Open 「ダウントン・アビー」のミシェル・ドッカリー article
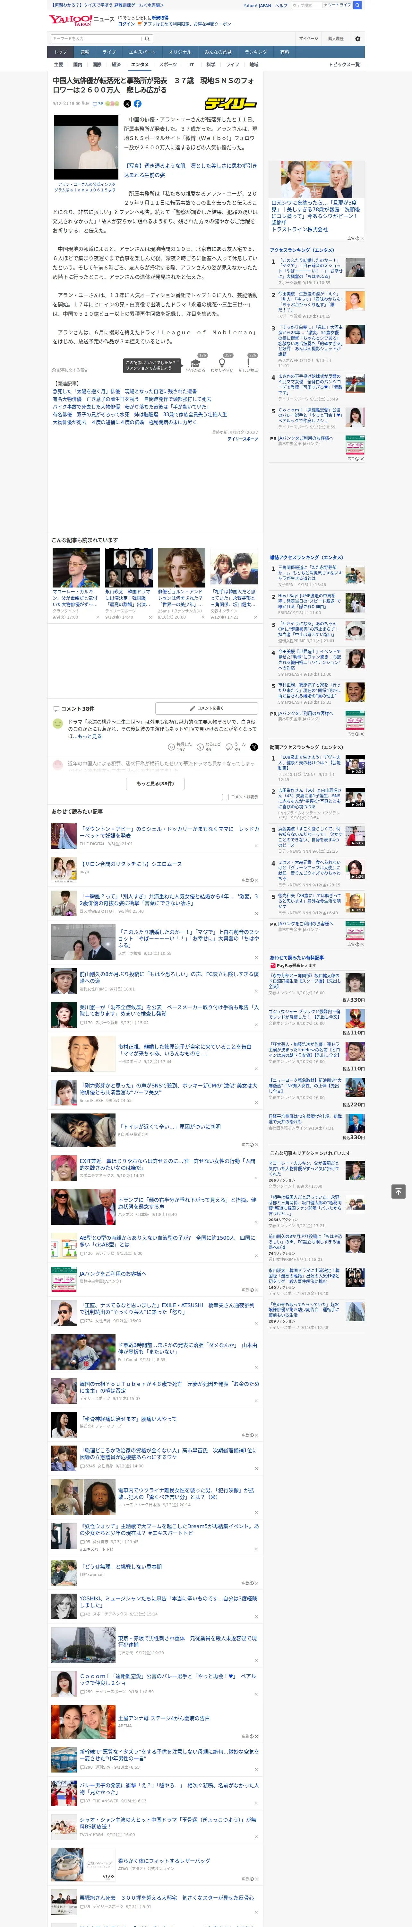The width and height of the screenshot is (412, 1927). point(169,832)
